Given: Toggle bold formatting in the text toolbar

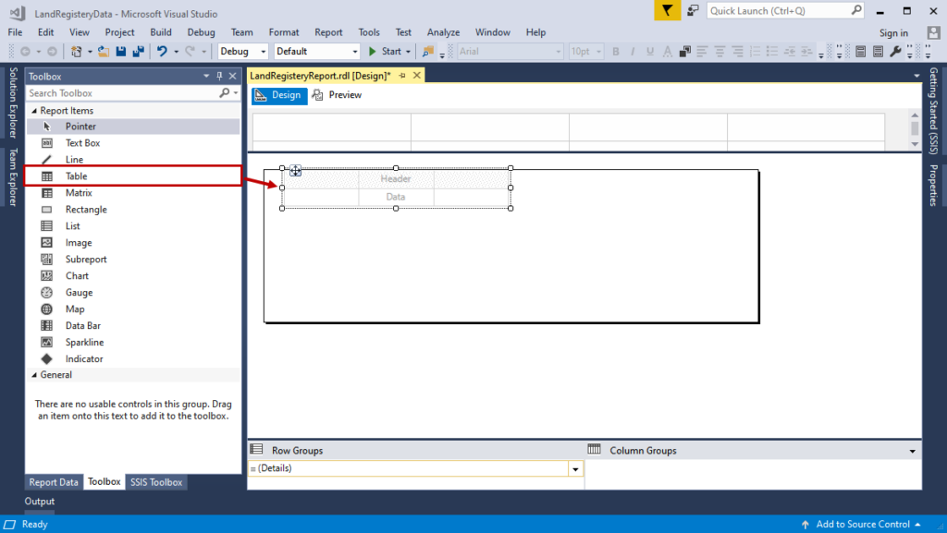Looking at the screenshot, I should (x=615, y=51).
